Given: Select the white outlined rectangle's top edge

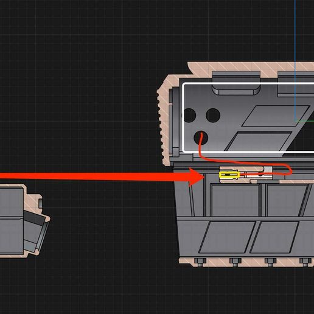Looking at the screenshot, I should point(248,83).
